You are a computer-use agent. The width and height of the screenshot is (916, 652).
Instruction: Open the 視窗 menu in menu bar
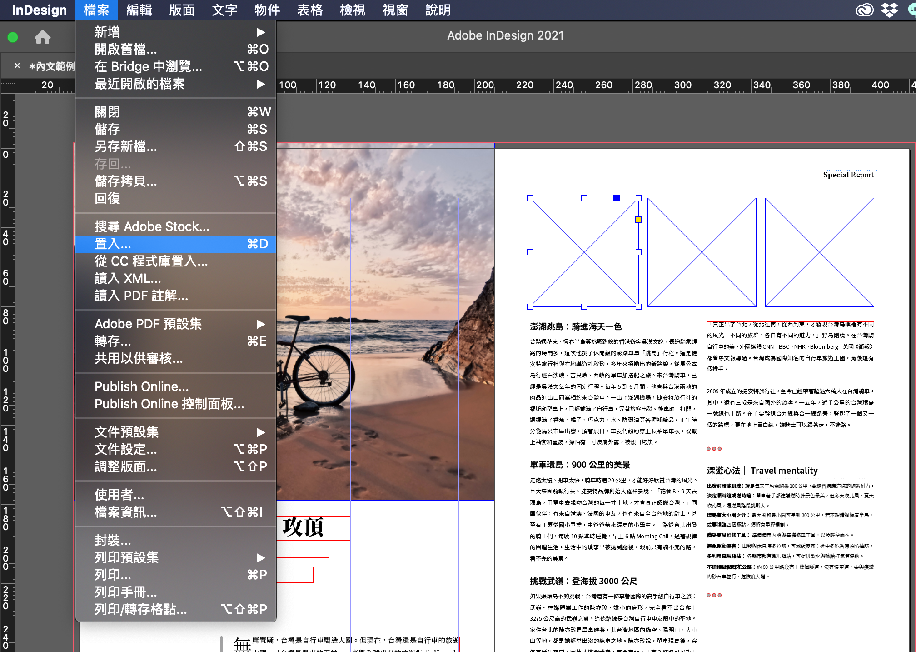(x=395, y=10)
